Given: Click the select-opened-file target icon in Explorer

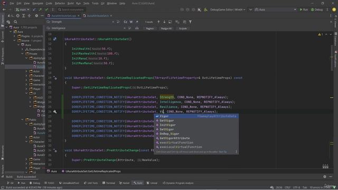Looking at the screenshot, I should (x=18, y=16).
